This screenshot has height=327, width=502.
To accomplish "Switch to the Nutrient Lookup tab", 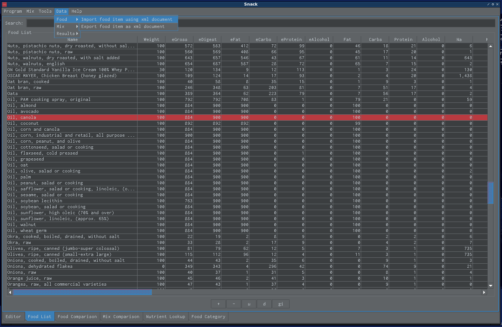I will (x=165, y=317).
